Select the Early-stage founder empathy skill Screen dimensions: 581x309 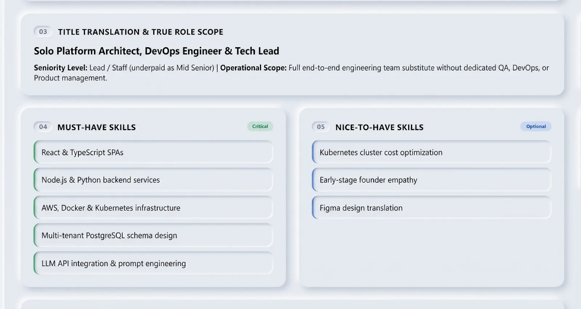(431, 180)
